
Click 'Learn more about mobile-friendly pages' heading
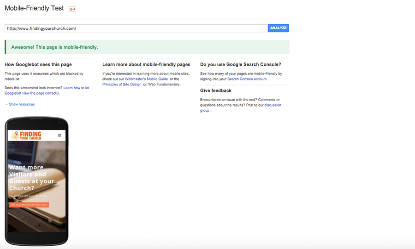pyautogui.click(x=146, y=64)
